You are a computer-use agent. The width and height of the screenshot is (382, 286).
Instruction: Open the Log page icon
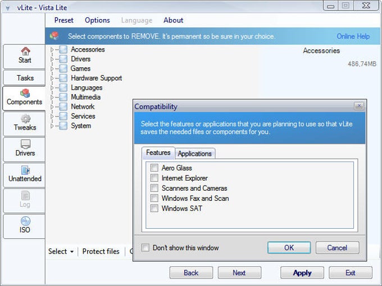[25, 196]
